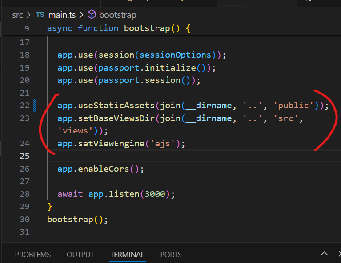Click line number 22 in the gutter
341x263 pixels.
24,106
